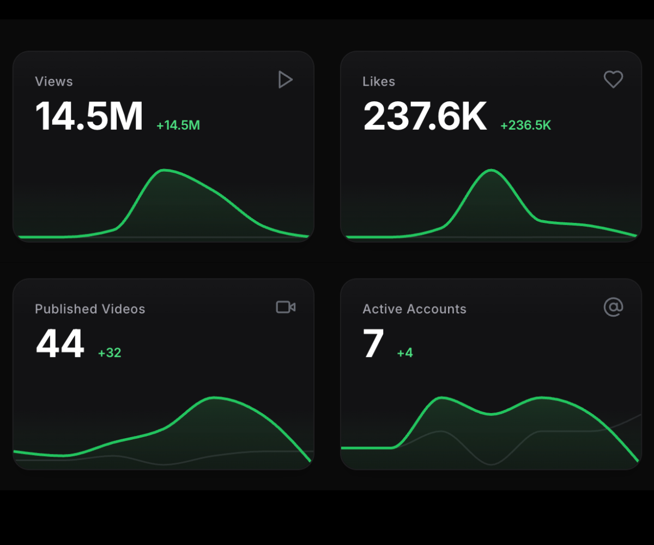The height and width of the screenshot is (545, 654).
Task: Click the 237.6K total likes number
Action: [x=425, y=116]
